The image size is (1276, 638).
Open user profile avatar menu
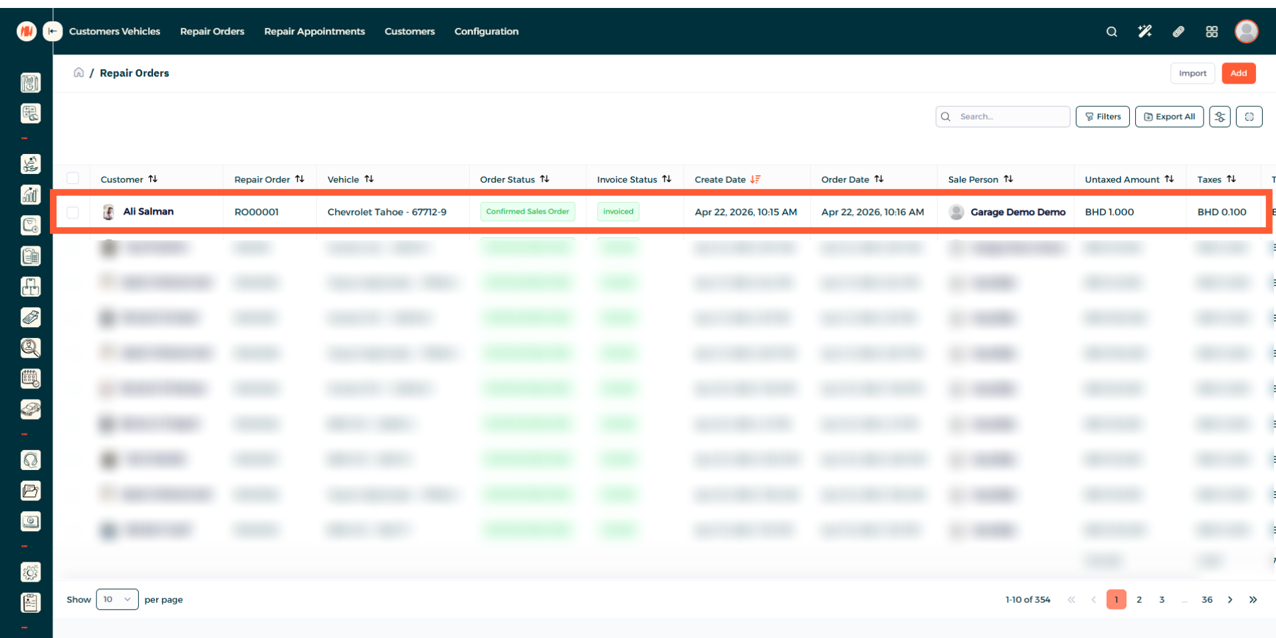tap(1246, 31)
